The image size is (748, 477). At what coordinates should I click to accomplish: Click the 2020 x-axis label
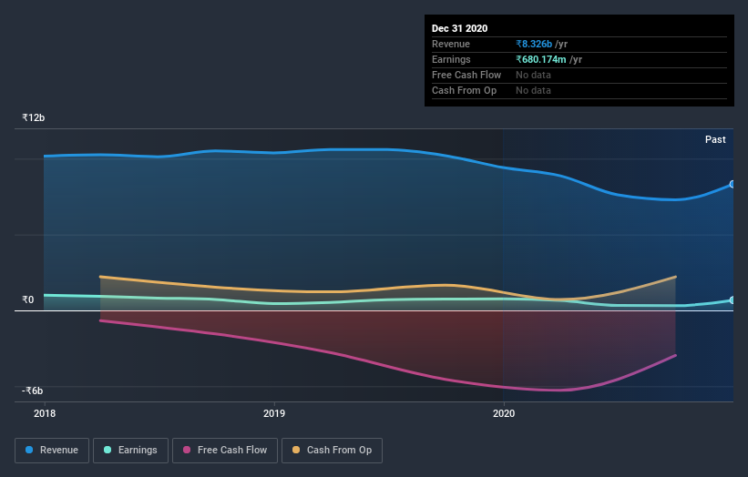click(x=504, y=413)
